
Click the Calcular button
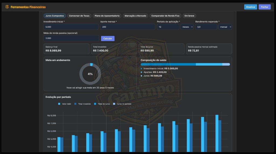tap(108, 38)
